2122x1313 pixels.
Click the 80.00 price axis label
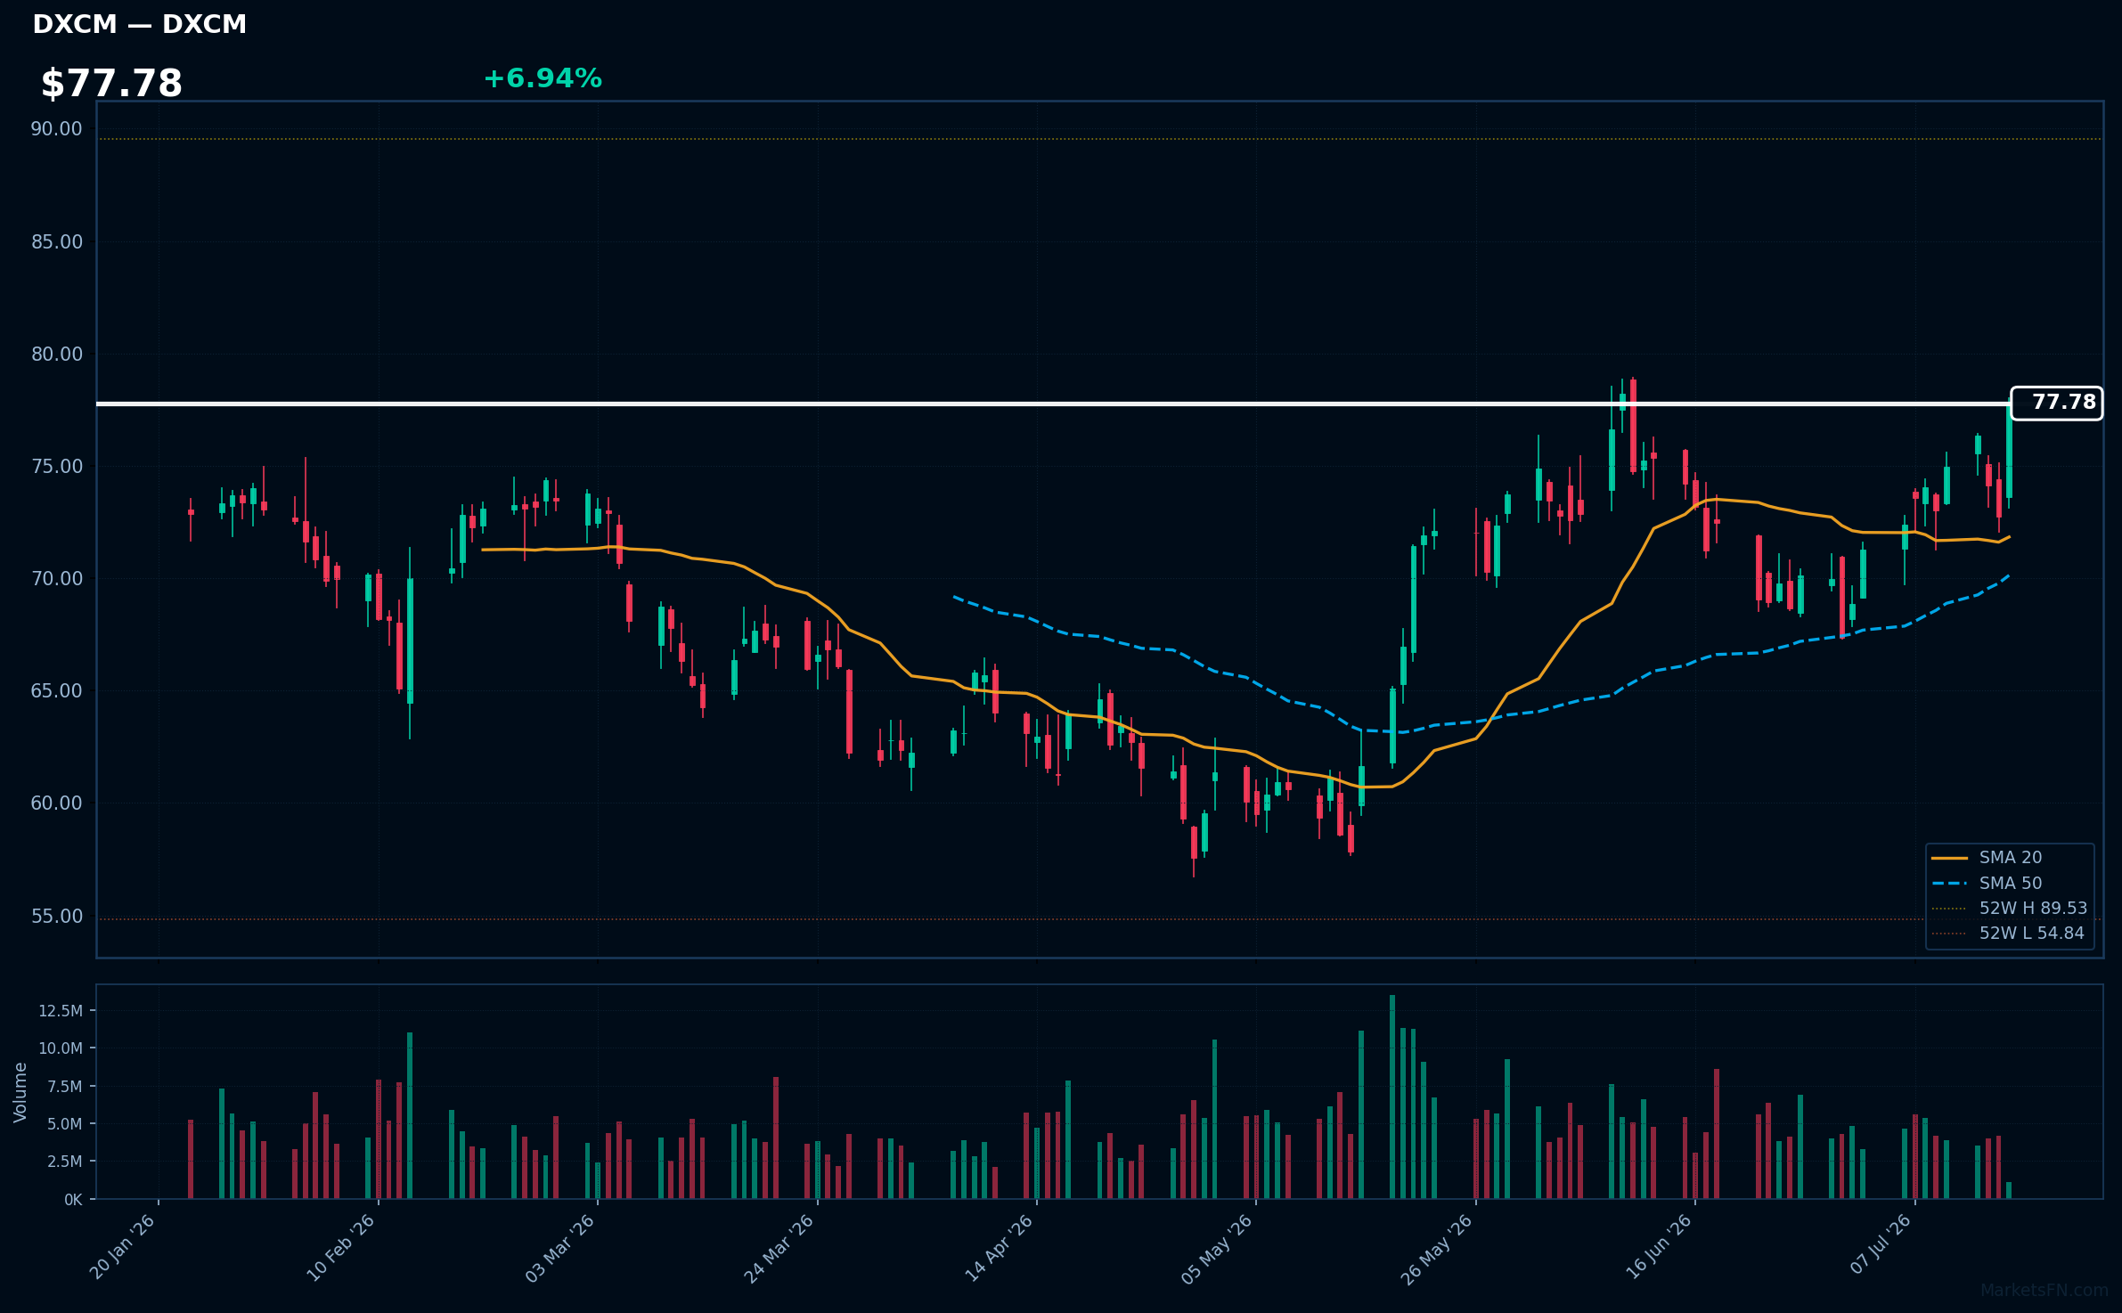point(56,355)
